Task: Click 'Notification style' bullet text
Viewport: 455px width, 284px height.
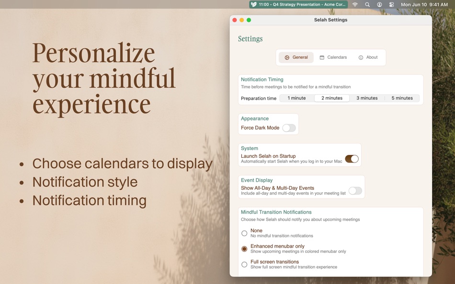Action: pyautogui.click(x=85, y=182)
